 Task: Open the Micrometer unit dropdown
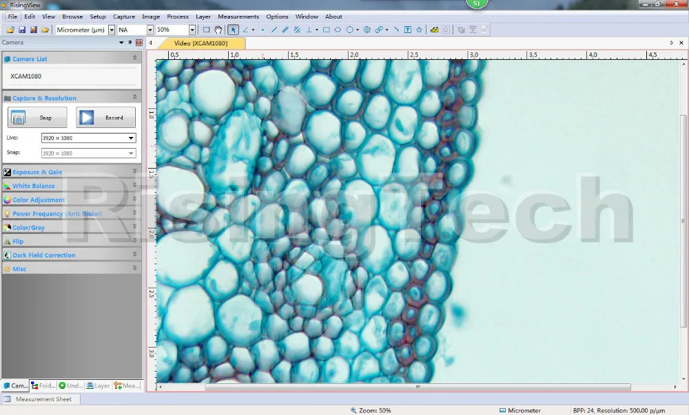(112, 30)
